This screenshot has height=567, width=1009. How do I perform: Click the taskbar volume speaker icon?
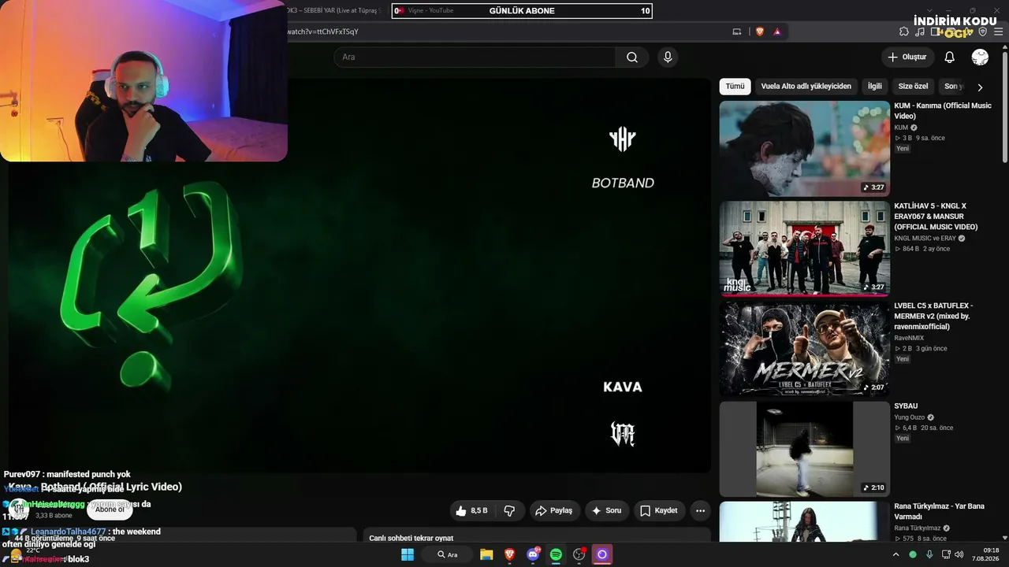[959, 554]
